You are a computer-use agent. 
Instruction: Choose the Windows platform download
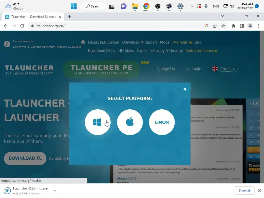(98, 122)
